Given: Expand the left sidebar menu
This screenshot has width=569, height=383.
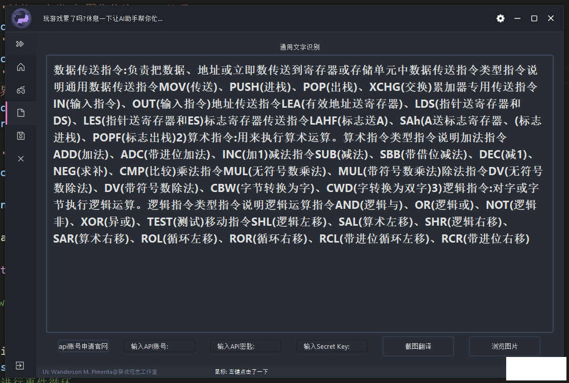Looking at the screenshot, I should [20, 44].
